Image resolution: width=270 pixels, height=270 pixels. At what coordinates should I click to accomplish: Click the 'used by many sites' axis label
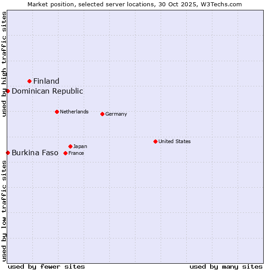(x=226, y=266)
